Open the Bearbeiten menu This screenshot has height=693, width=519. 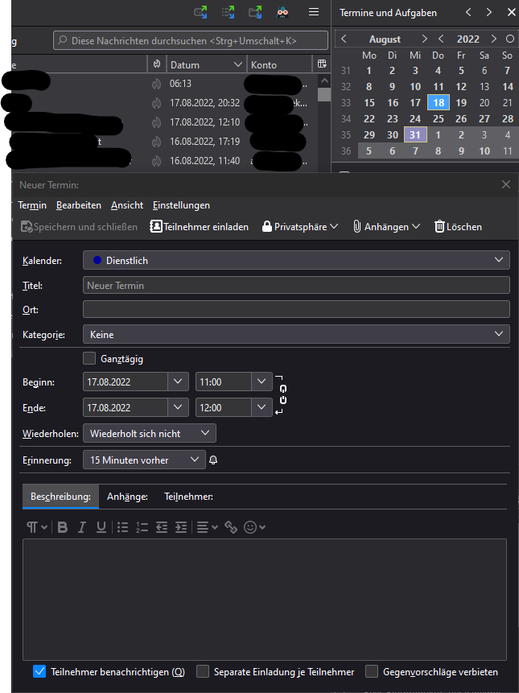[x=79, y=205]
